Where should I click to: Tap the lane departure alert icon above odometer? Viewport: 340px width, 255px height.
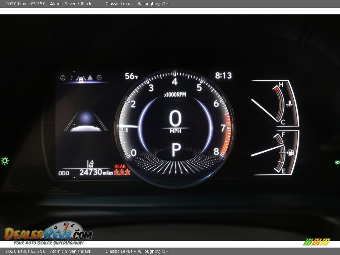point(90,164)
